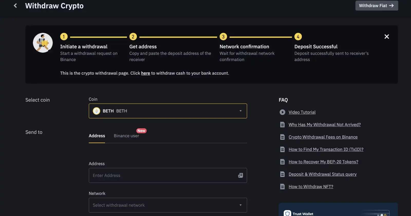The height and width of the screenshot is (216, 411).
Task: Click document icon beside BEP-20 Tokens article
Action: [x=282, y=162]
